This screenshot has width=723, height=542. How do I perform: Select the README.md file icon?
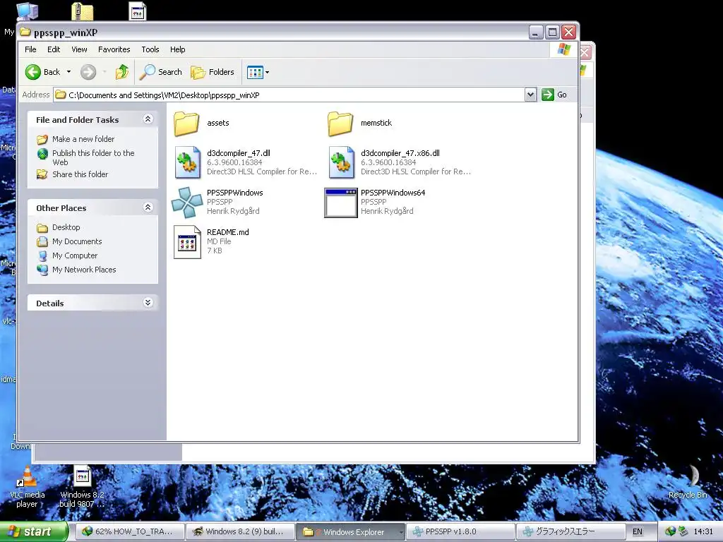pyautogui.click(x=187, y=242)
